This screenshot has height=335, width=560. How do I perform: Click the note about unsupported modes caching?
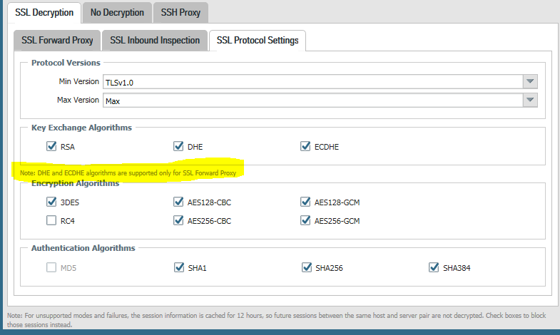click(276, 320)
